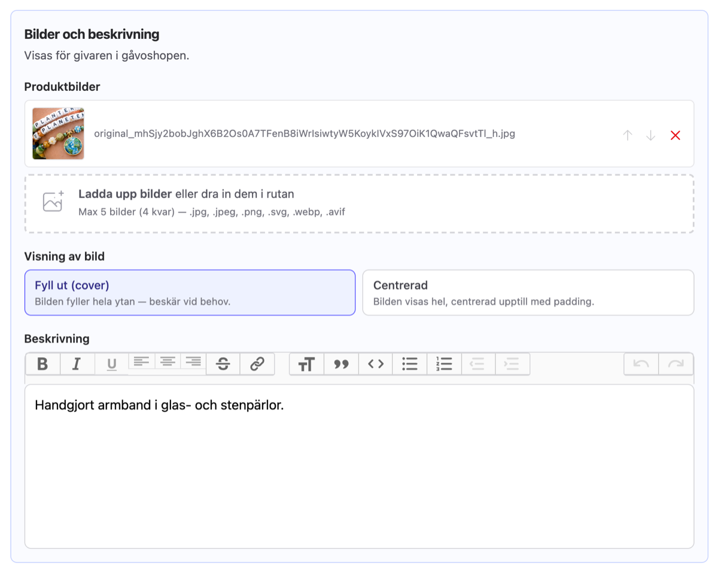This screenshot has width=718, height=572.
Task: Insert a block quote
Action: [341, 364]
